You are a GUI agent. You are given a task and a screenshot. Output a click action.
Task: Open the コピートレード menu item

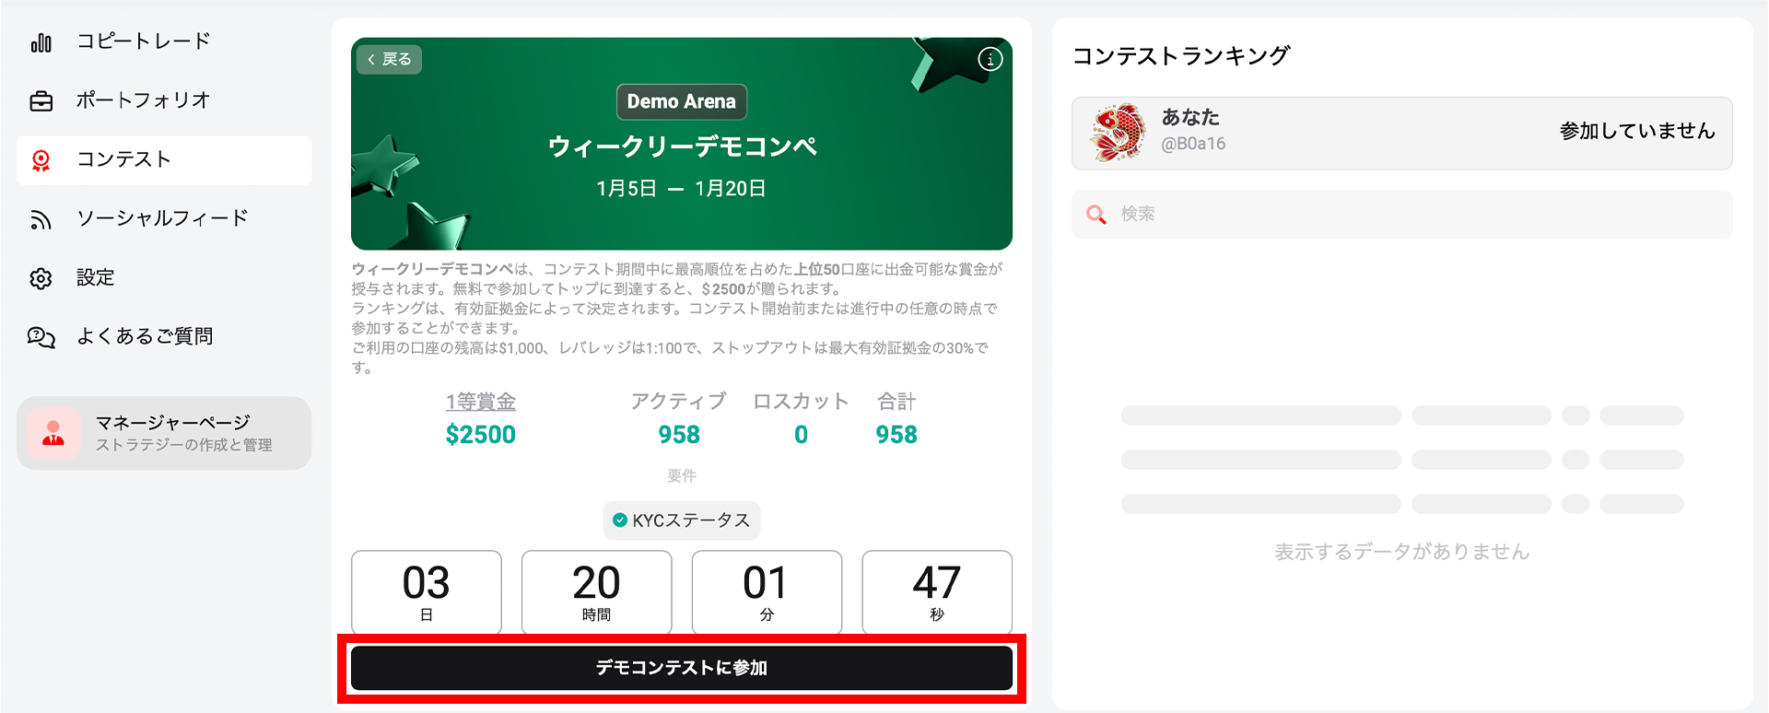click(x=144, y=41)
